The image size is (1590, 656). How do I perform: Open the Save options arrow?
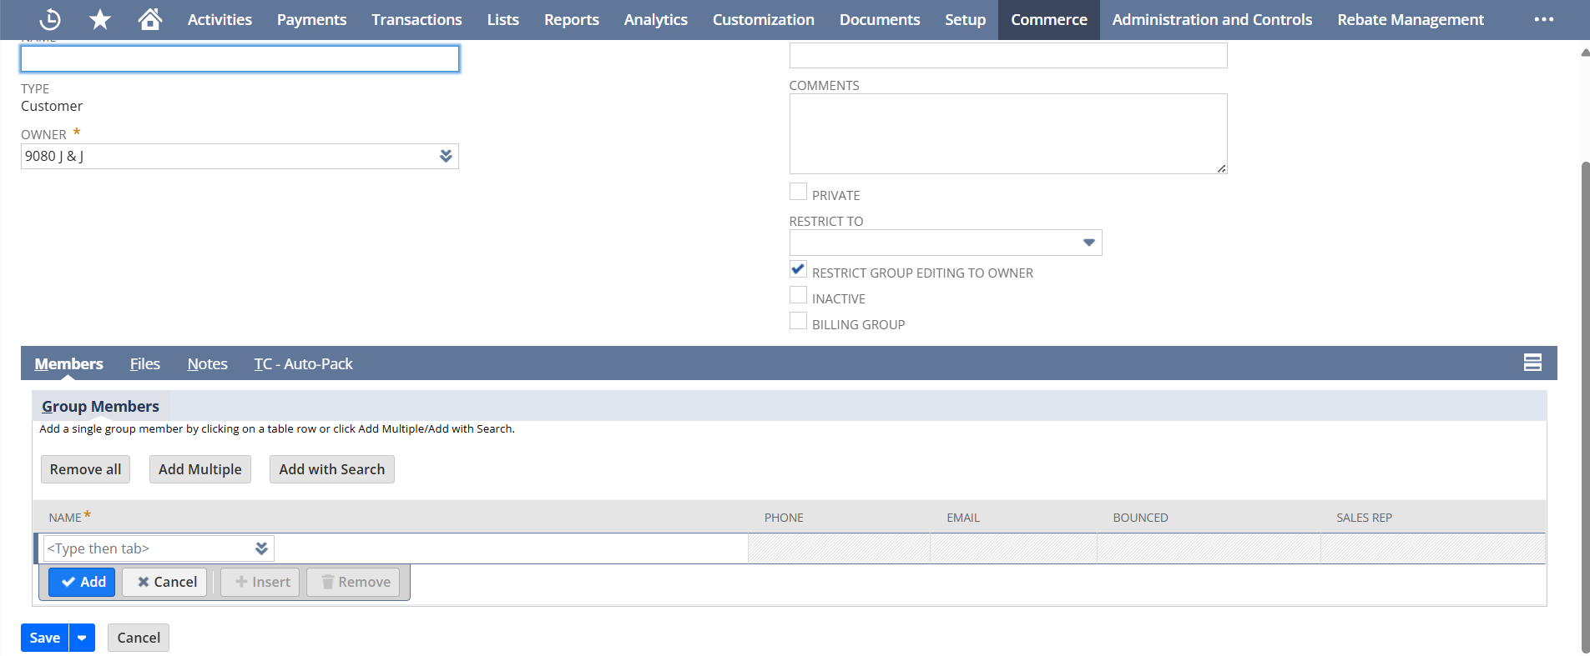[82, 638]
